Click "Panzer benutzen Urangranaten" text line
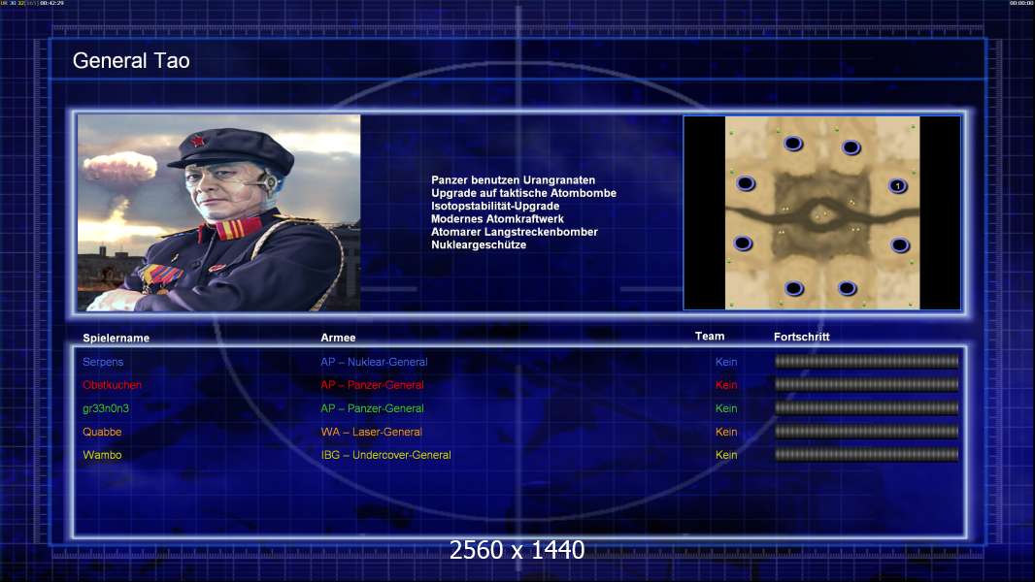The height and width of the screenshot is (582, 1035). [513, 180]
